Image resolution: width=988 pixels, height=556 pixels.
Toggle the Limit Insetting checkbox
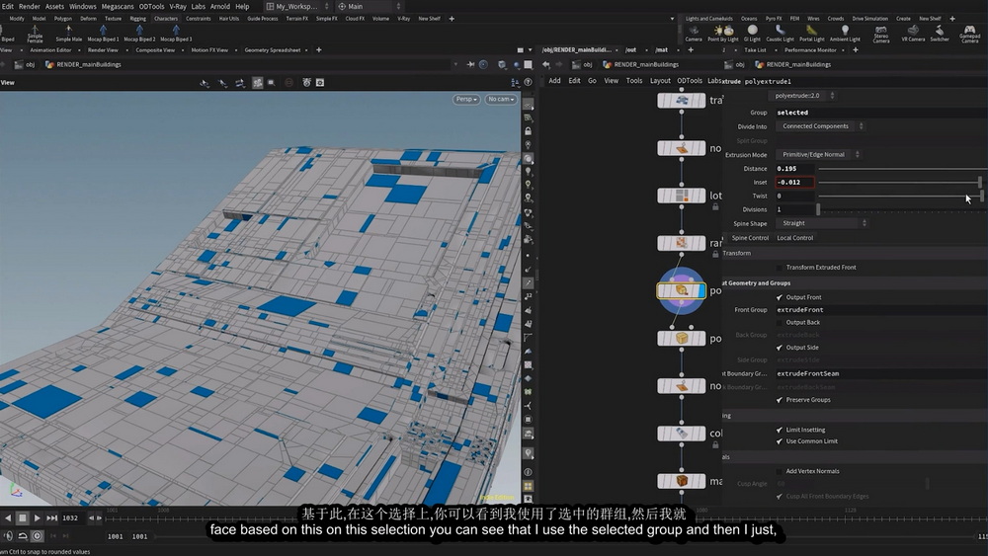pyautogui.click(x=780, y=430)
